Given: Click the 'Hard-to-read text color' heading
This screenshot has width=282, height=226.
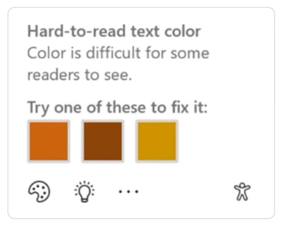Looking at the screenshot, I should (114, 31).
